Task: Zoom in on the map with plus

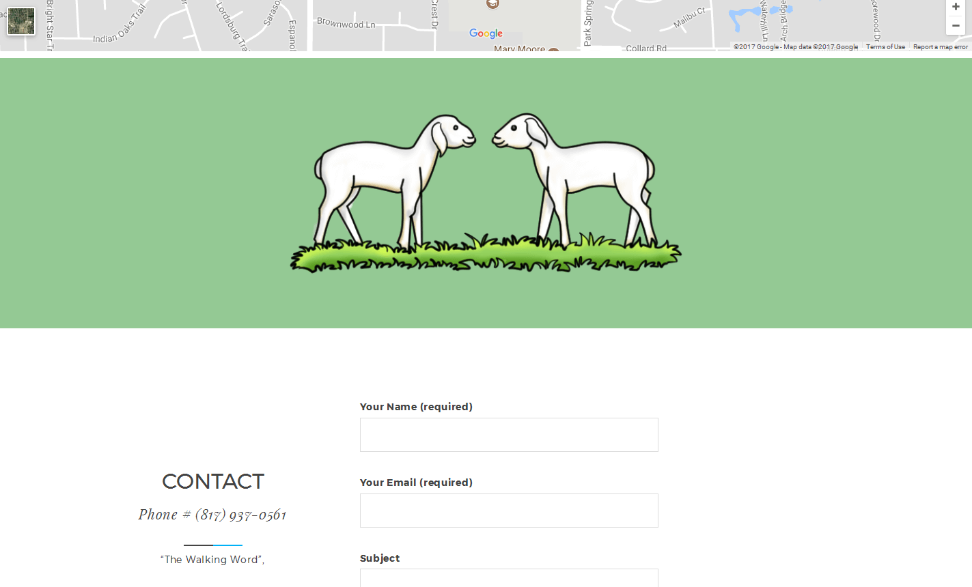Action: pos(956,7)
